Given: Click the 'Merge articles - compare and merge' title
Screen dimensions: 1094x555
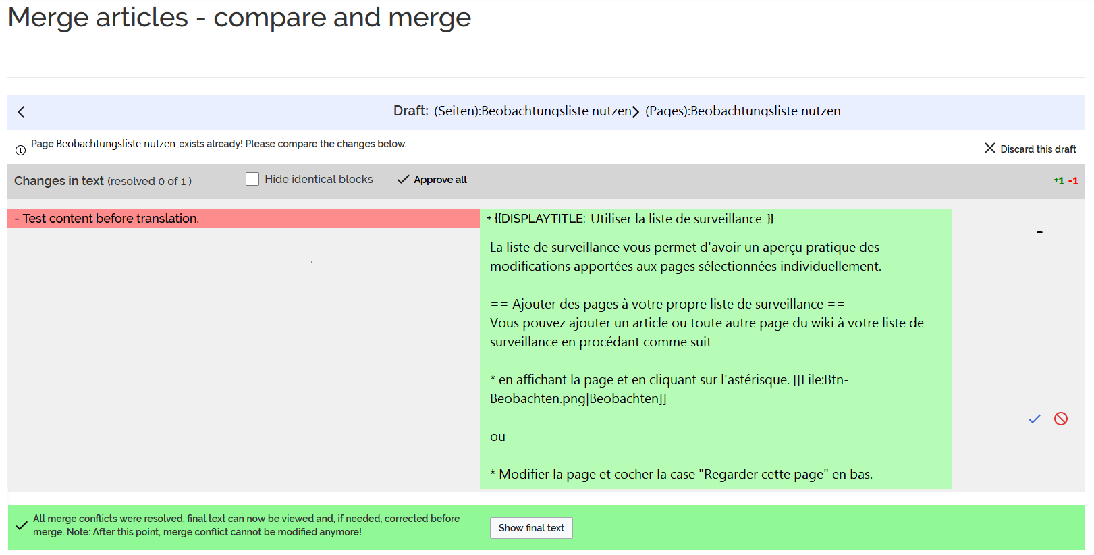Looking at the screenshot, I should (240, 18).
